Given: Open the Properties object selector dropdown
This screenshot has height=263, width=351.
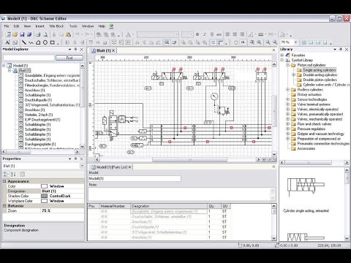Looking at the screenshot, I should click(82, 166).
